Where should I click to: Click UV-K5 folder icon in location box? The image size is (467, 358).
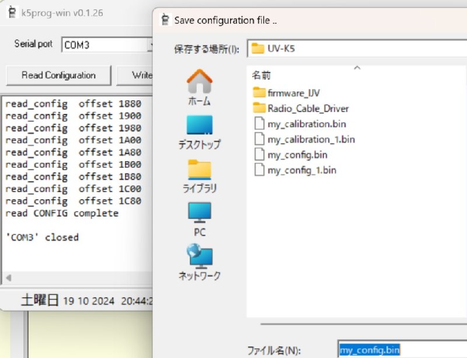click(257, 48)
